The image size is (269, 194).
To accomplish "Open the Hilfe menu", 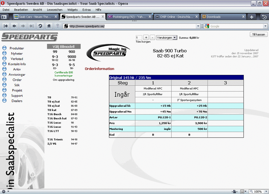I will pyautogui.click(x=98, y=10).
